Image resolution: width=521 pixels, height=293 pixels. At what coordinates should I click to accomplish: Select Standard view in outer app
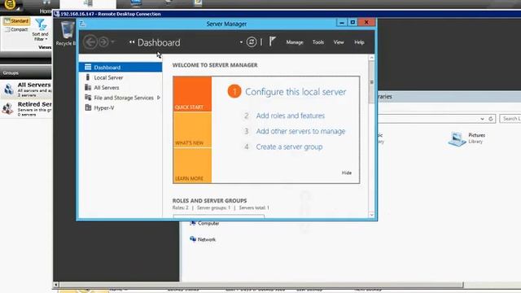click(16, 21)
